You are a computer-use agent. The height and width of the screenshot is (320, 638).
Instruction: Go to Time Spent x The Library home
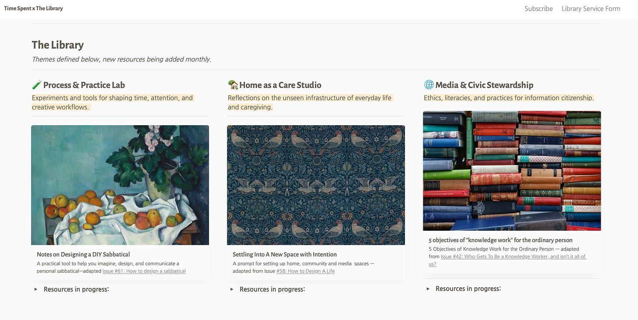click(x=33, y=8)
